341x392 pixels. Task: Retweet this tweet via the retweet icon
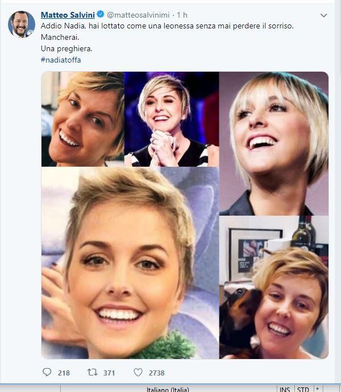[x=92, y=373]
